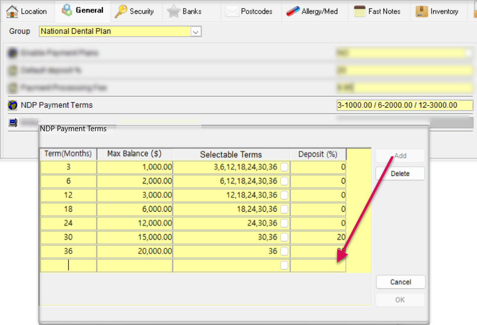Screen dimensions: 477x325
Task: Tick the checkbox in the 12-month term row
Action: coord(284,195)
